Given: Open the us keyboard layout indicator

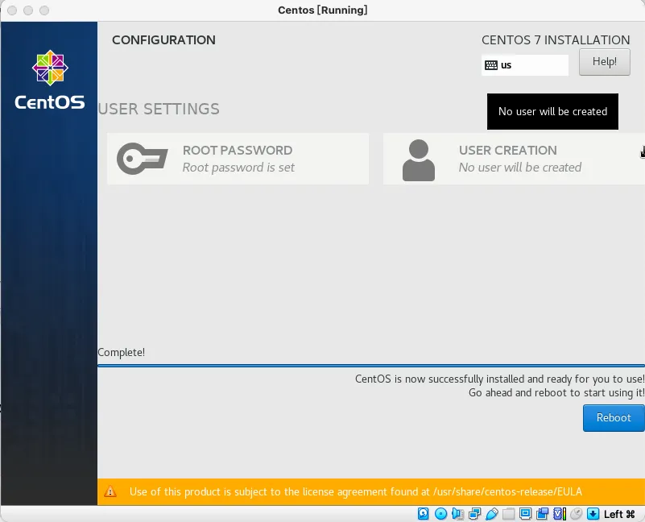Looking at the screenshot, I should 524,64.
